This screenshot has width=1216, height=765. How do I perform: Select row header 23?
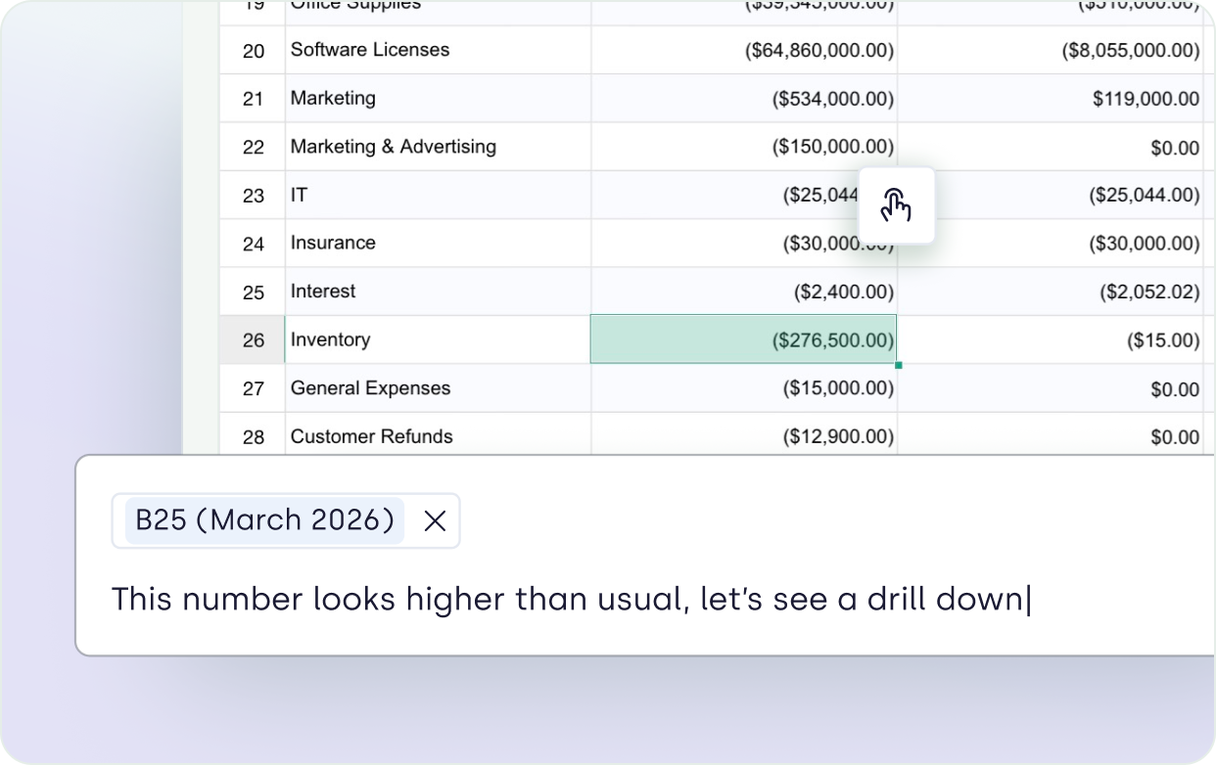pyautogui.click(x=253, y=195)
